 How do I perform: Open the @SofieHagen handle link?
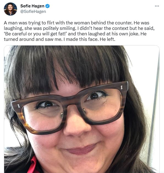pyautogui.click(x=33, y=12)
